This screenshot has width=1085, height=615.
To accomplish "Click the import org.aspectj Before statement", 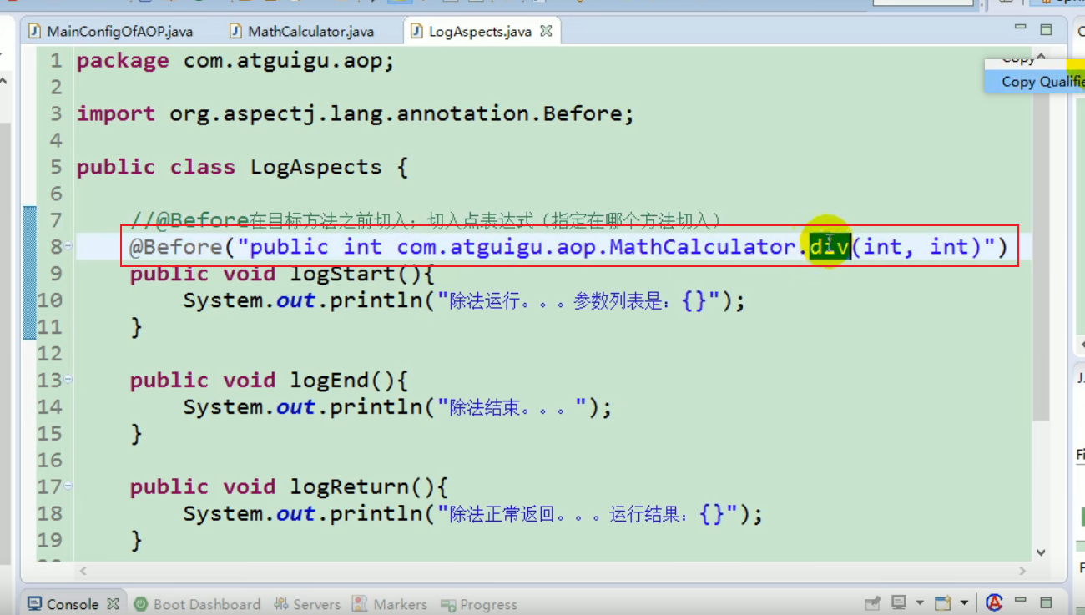I will 356,114.
